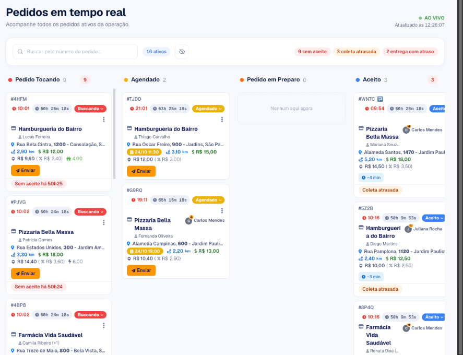Expand the Agendado status dropdown on #TJDD
The height and width of the screenshot is (355, 463).
click(x=208, y=109)
